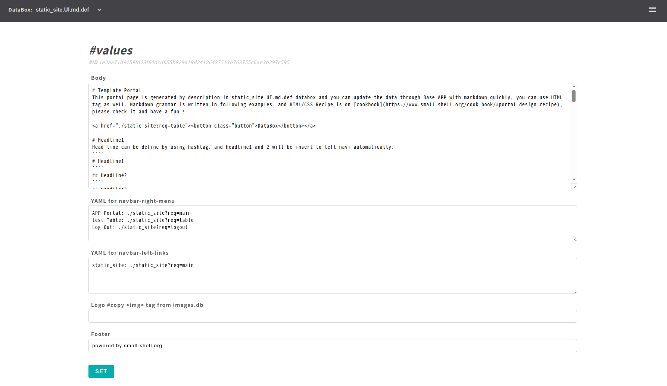Open the hamburger menu icon
Image resolution: width=667 pixels, height=386 pixels.
tap(652, 10)
